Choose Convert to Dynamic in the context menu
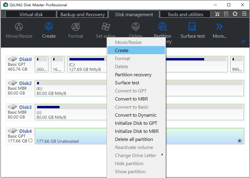 (x=136, y=115)
